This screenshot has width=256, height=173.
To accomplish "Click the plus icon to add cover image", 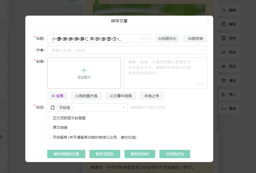I will pyautogui.click(x=84, y=70).
